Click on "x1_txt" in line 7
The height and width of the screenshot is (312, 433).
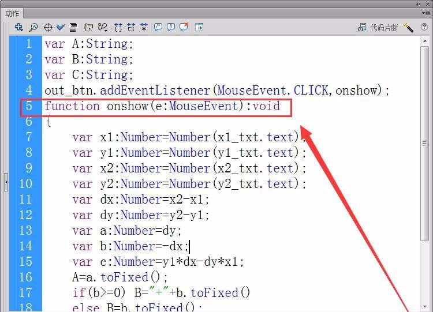pyautogui.click(x=238, y=137)
